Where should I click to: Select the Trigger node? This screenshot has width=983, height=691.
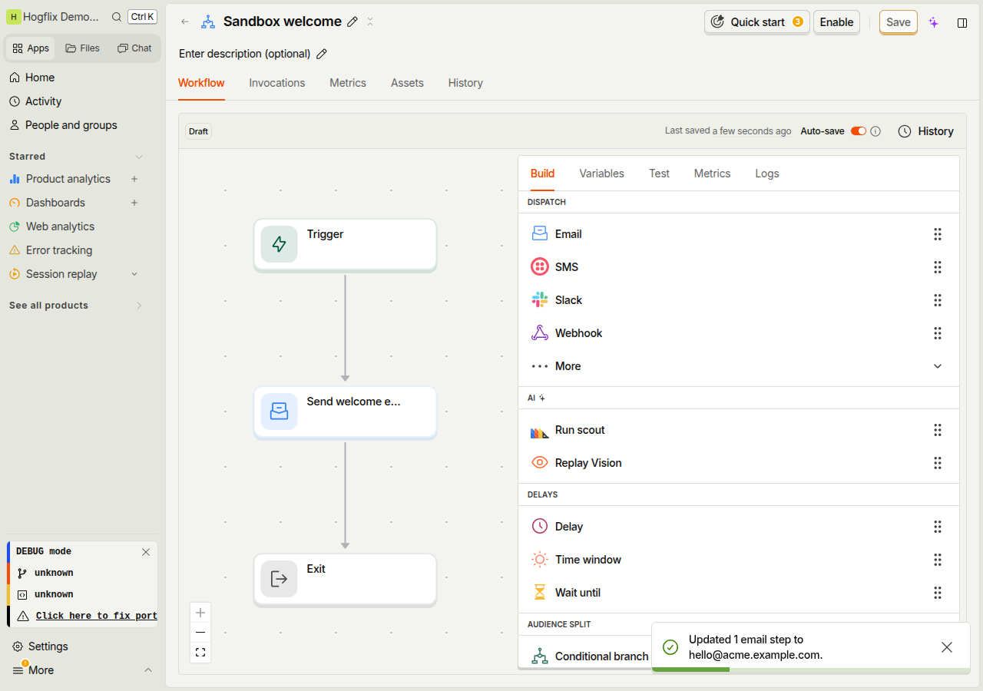pos(345,245)
